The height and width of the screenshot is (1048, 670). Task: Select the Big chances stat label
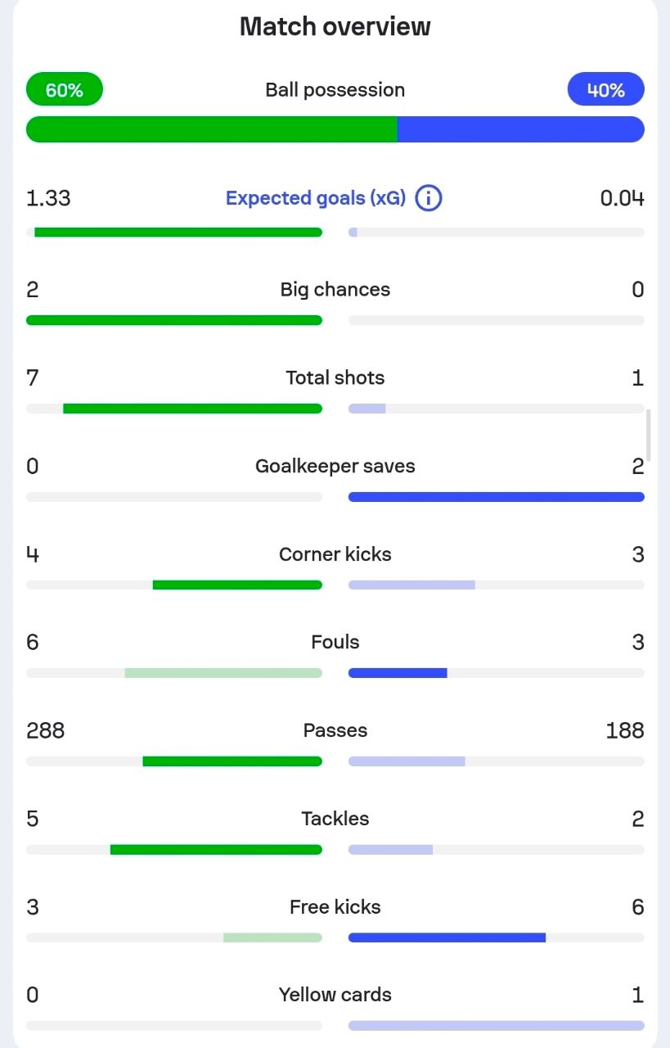coord(335,290)
